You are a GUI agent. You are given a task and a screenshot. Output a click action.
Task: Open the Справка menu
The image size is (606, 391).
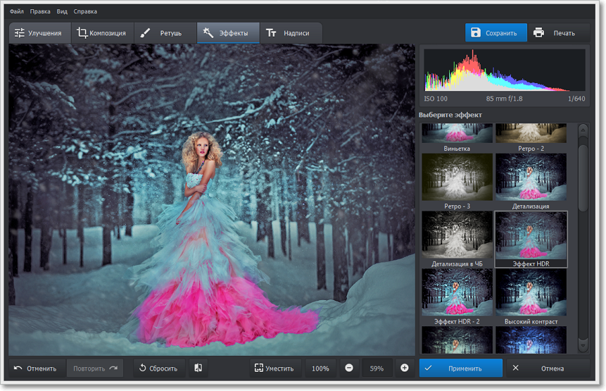coord(85,11)
